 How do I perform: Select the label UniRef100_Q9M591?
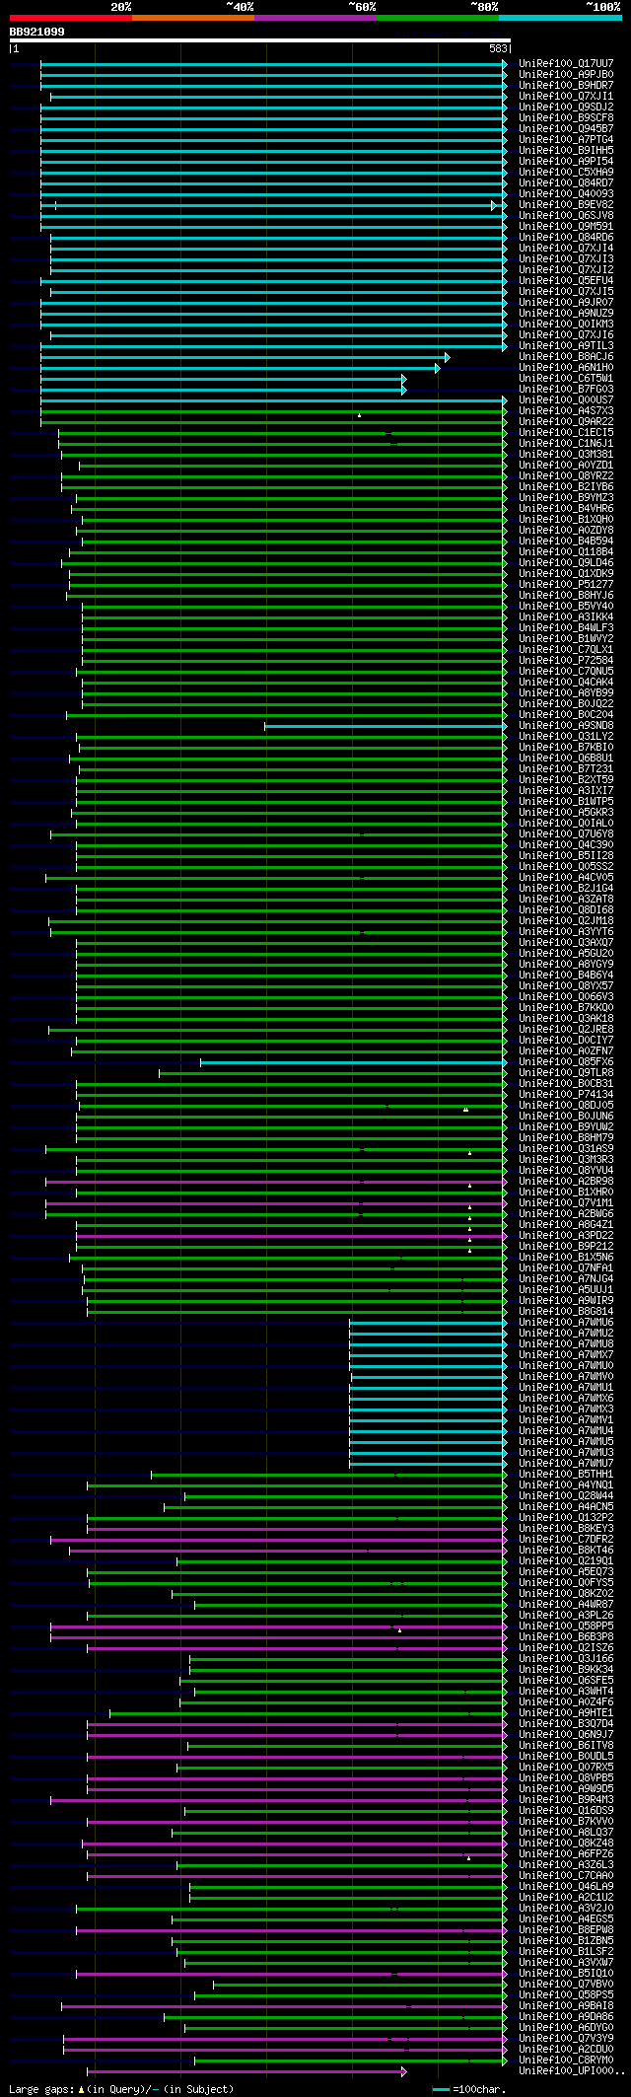(566, 226)
